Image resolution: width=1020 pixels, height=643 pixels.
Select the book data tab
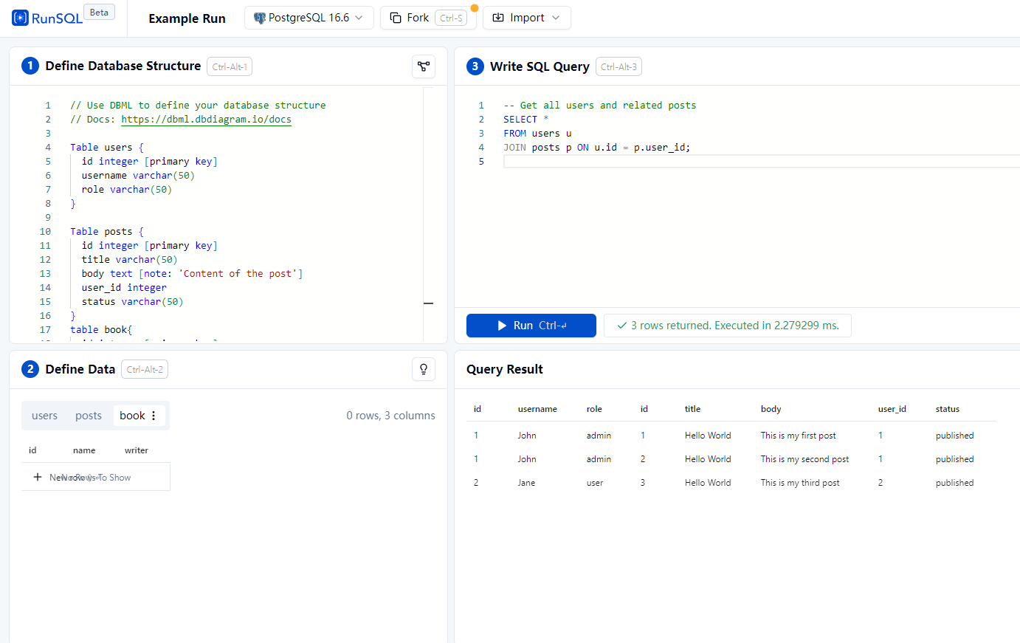(133, 416)
